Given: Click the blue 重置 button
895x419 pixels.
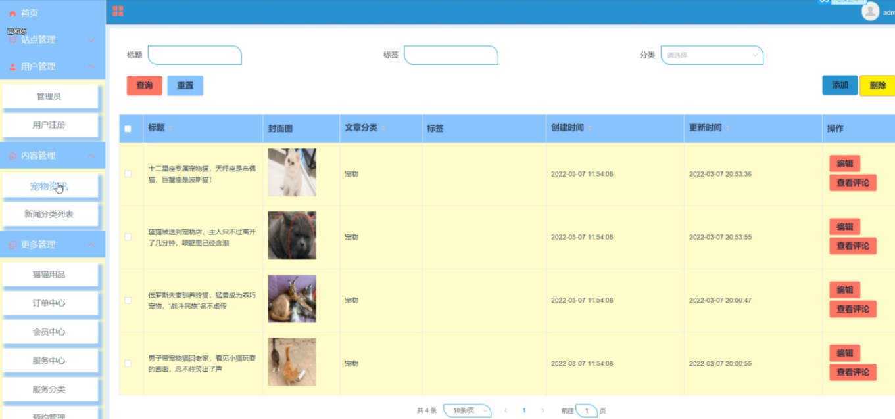Looking at the screenshot, I should (x=185, y=85).
